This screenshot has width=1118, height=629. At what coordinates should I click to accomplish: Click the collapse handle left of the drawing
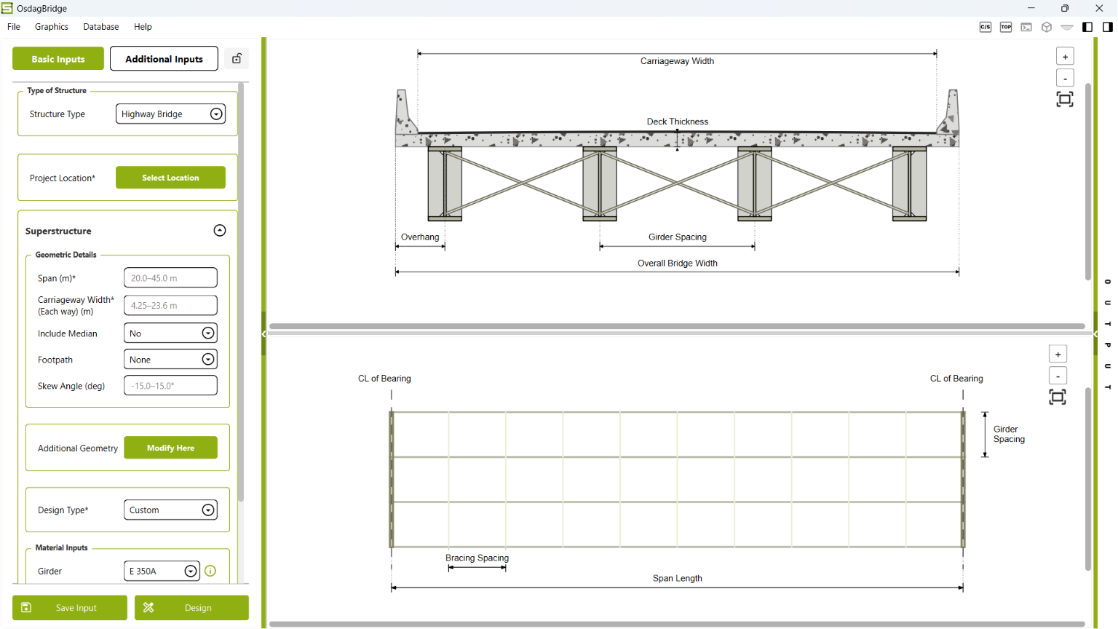click(263, 333)
